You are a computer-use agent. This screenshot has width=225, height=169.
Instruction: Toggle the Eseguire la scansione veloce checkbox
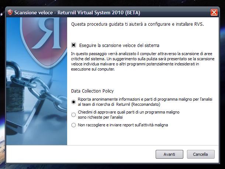tap(74, 45)
